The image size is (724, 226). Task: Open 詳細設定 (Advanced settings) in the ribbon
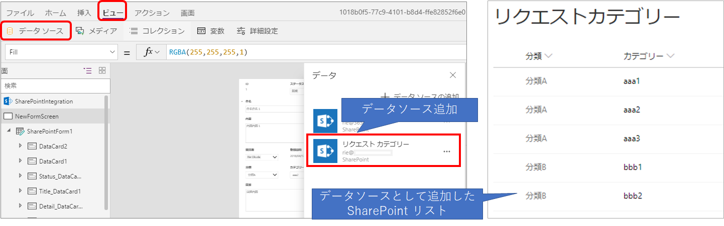pyautogui.click(x=242, y=31)
